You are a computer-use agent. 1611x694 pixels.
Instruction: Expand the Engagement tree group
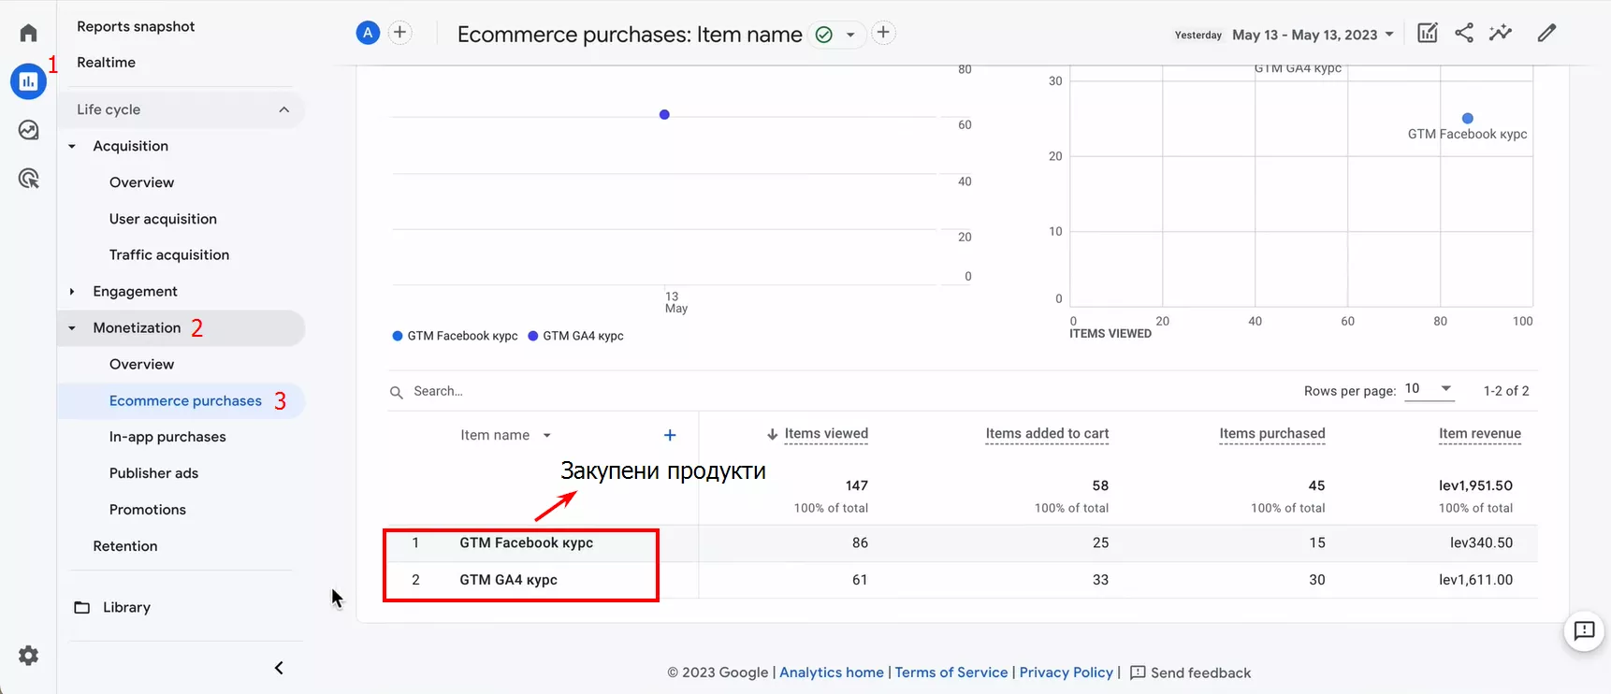point(72,292)
